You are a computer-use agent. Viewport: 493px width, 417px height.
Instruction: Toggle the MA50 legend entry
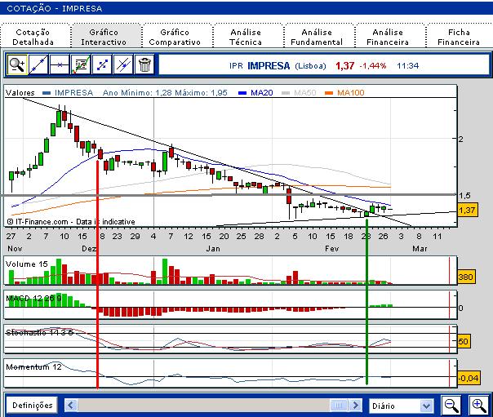299,93
